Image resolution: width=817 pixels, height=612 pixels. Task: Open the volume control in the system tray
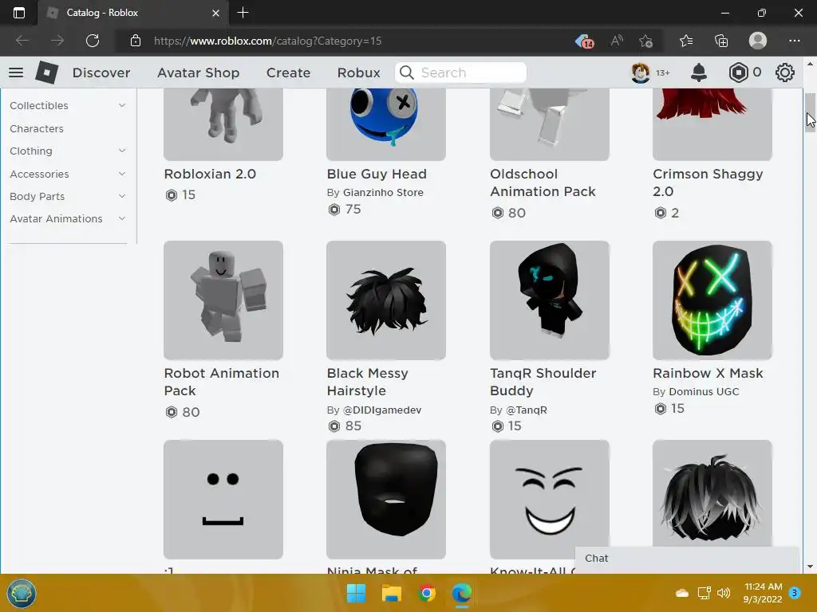(x=723, y=593)
